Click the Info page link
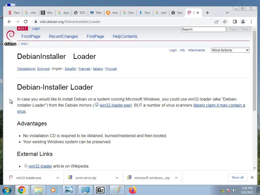 click(x=182, y=50)
